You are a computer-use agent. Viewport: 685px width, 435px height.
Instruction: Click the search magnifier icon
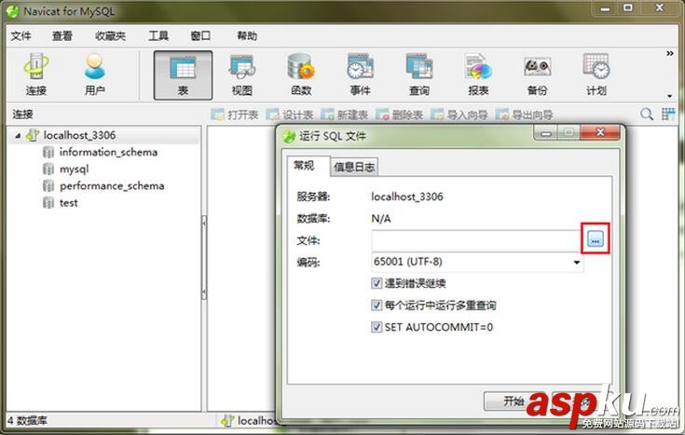tap(647, 115)
